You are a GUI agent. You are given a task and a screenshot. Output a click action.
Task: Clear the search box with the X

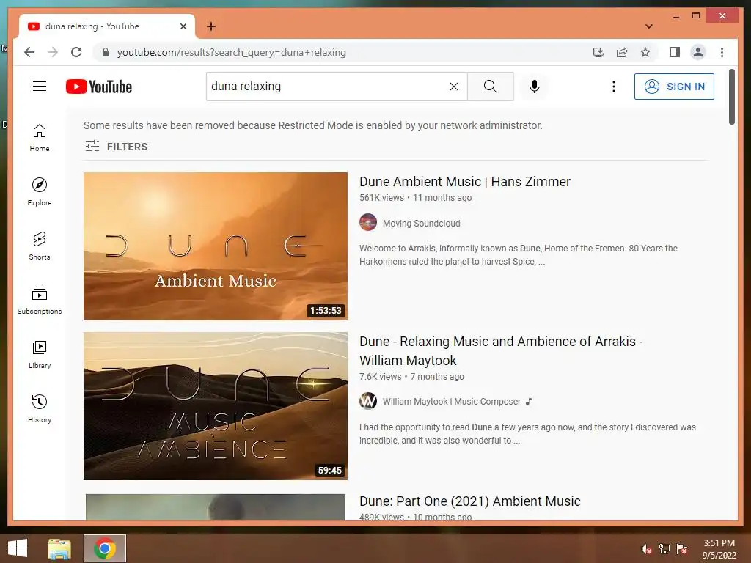[453, 87]
